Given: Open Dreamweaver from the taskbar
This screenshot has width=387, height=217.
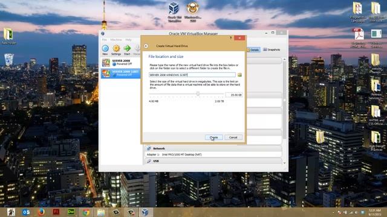Looking at the screenshot, I should 71,212.
